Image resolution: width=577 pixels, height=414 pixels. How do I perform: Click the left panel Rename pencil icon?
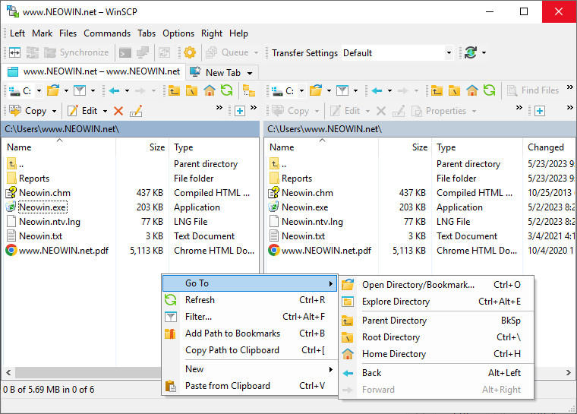pyautogui.click(x=136, y=111)
